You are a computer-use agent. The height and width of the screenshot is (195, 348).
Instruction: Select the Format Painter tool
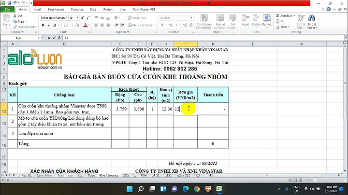(x=25, y=27)
